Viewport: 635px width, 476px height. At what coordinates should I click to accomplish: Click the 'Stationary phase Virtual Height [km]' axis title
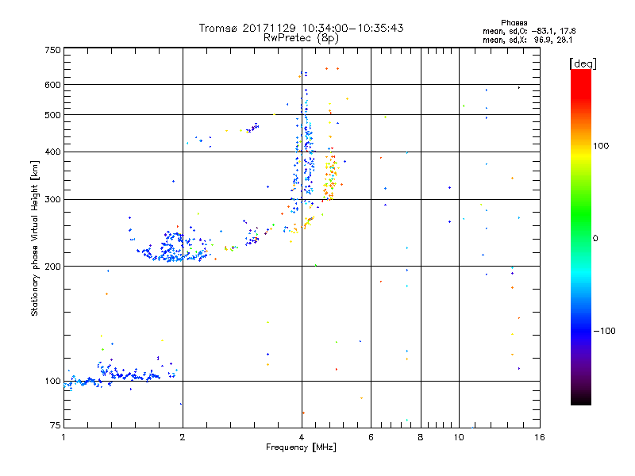click(x=35, y=238)
